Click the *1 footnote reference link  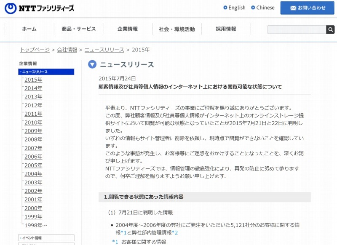point(123,232)
